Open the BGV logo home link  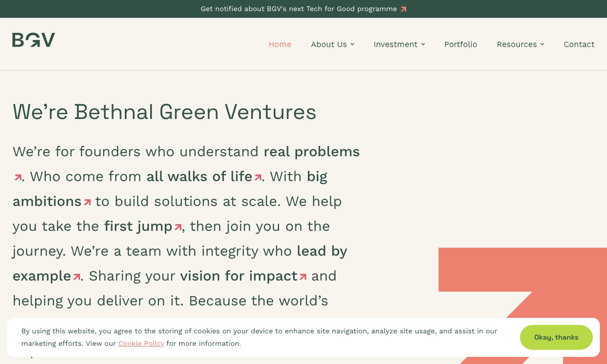(34, 40)
